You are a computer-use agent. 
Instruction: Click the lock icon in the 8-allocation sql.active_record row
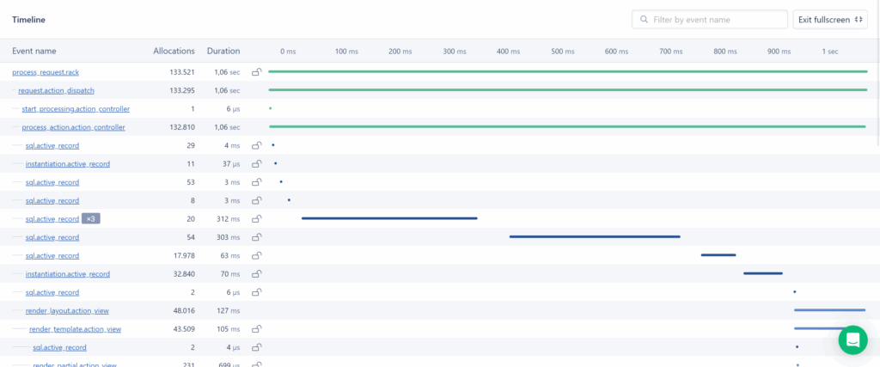(256, 200)
